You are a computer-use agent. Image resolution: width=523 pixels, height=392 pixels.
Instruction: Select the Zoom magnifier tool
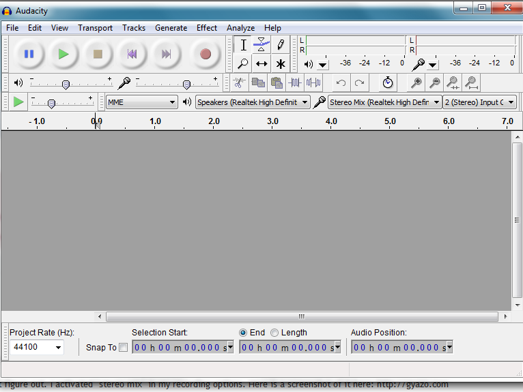[x=244, y=63]
